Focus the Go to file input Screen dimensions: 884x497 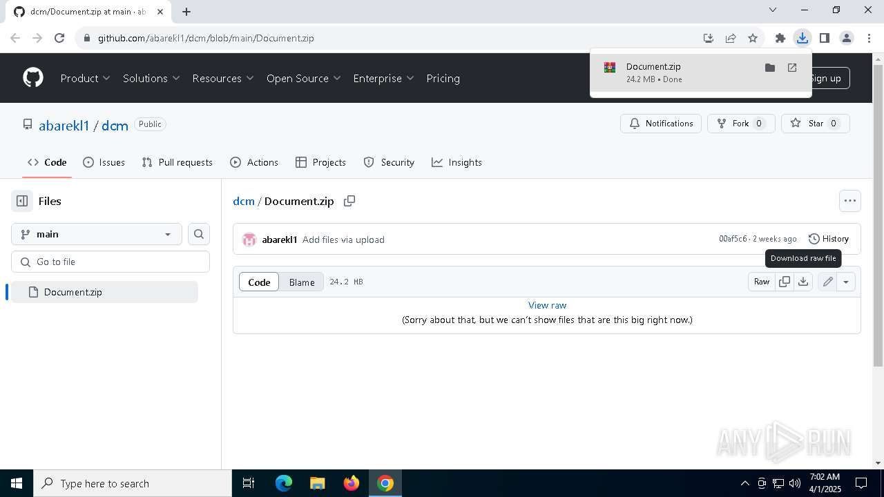[110, 262]
